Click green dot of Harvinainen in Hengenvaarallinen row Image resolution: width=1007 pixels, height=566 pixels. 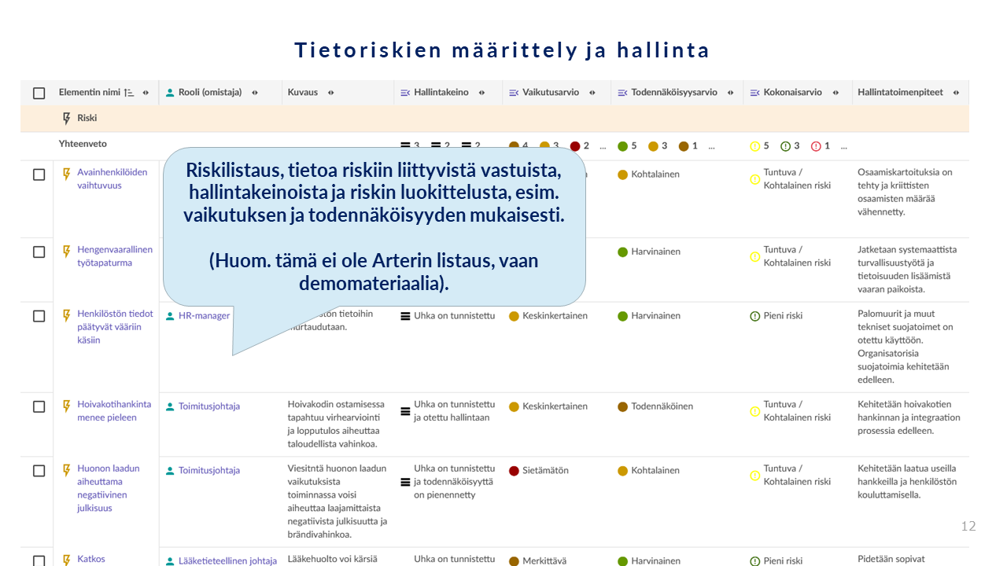click(x=622, y=252)
